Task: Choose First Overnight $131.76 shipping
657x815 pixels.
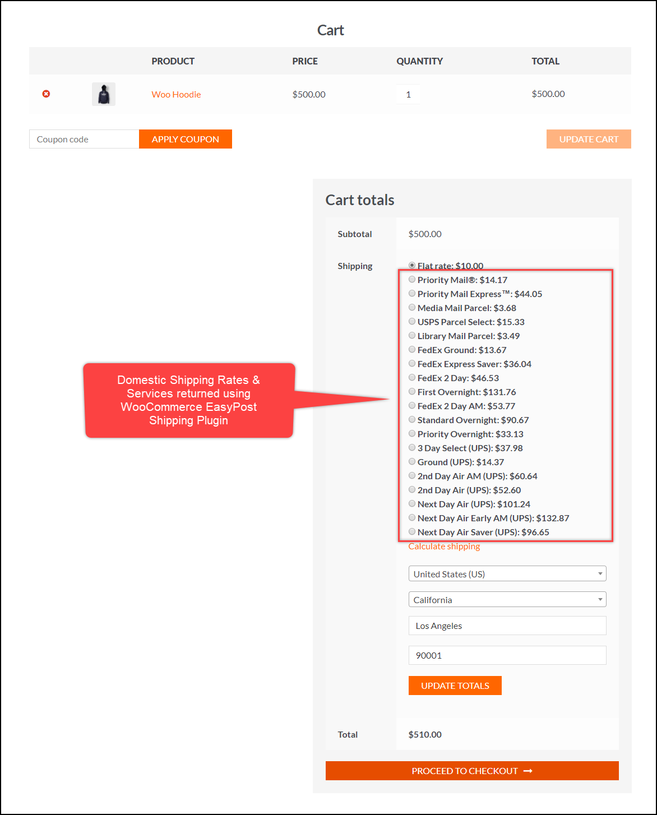Action: pos(412,391)
